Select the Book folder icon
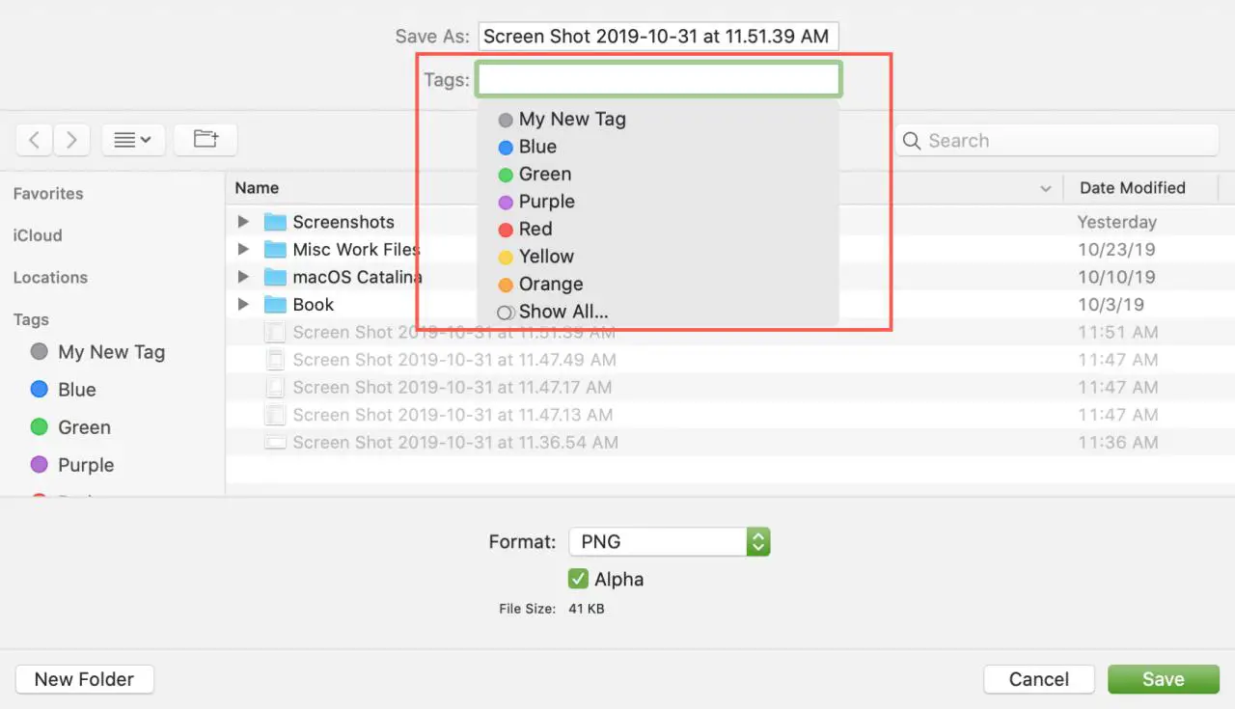Screen dimensions: 1235x709 click(x=276, y=305)
